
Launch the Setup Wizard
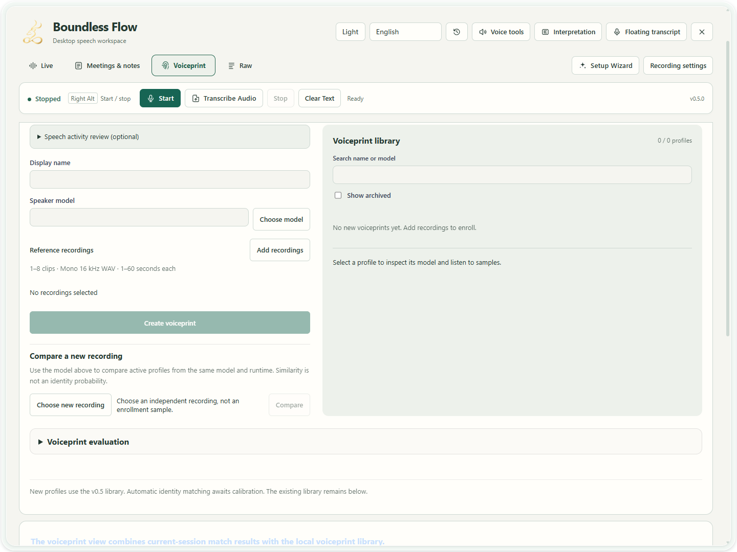[605, 65]
